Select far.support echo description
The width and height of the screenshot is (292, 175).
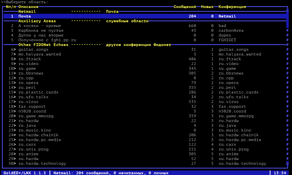pos(32,106)
